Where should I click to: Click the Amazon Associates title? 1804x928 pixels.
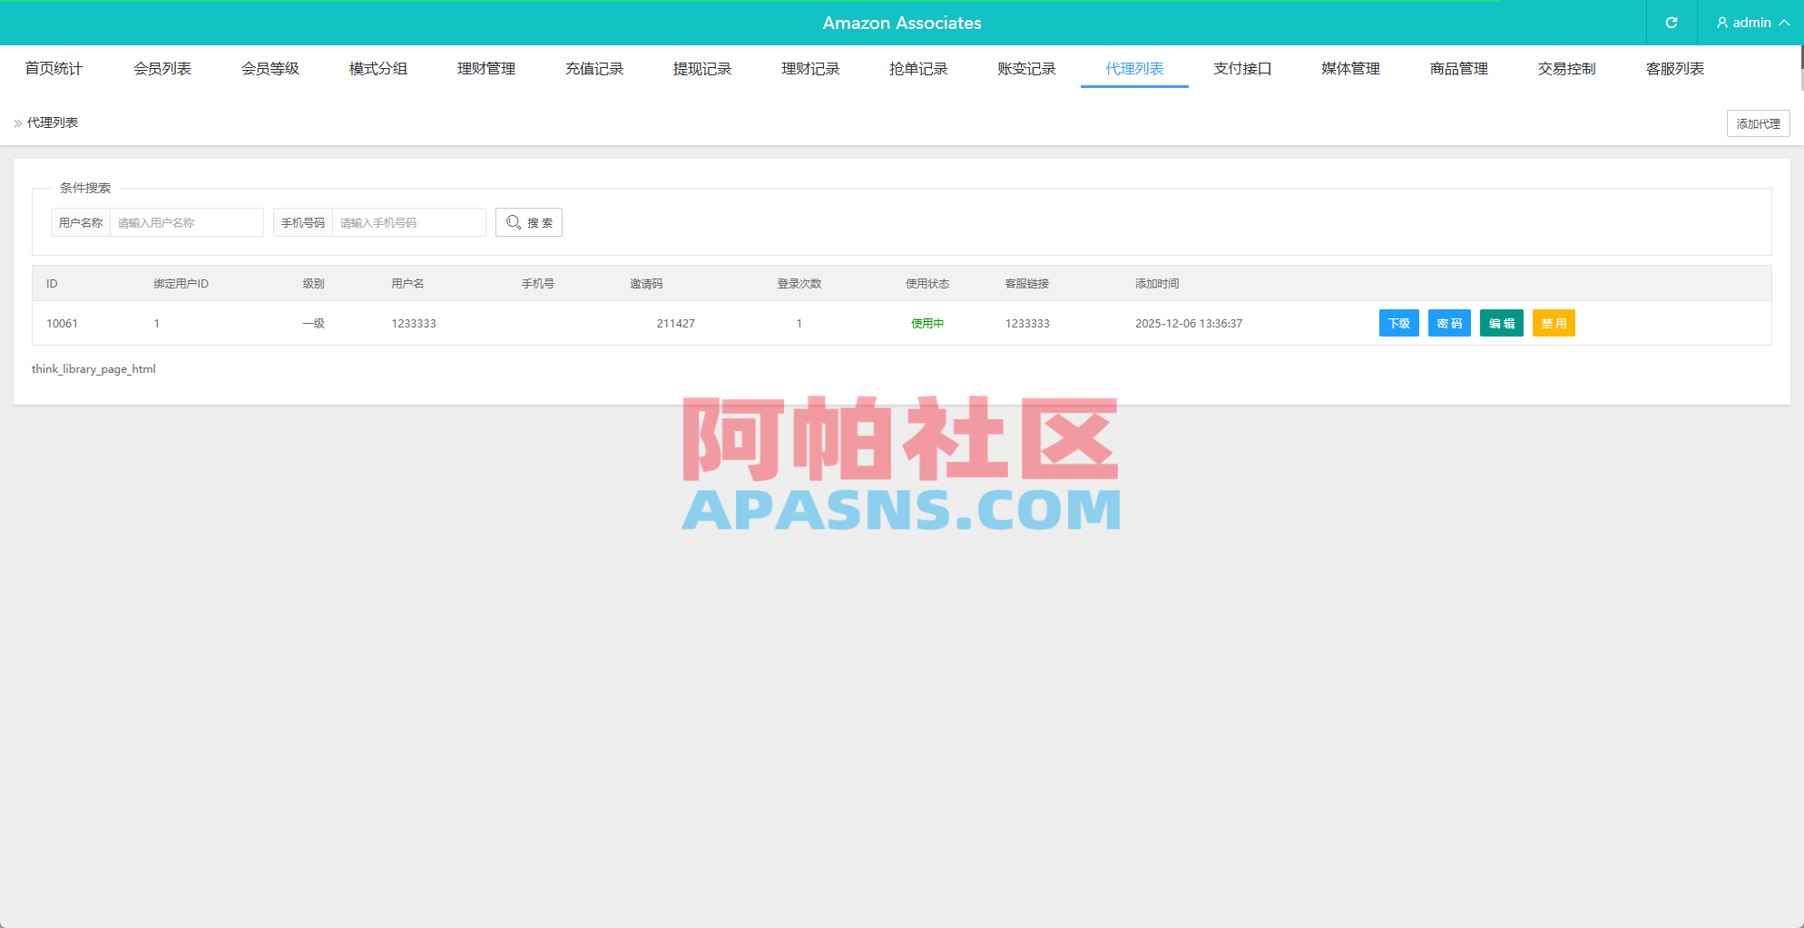902,23
